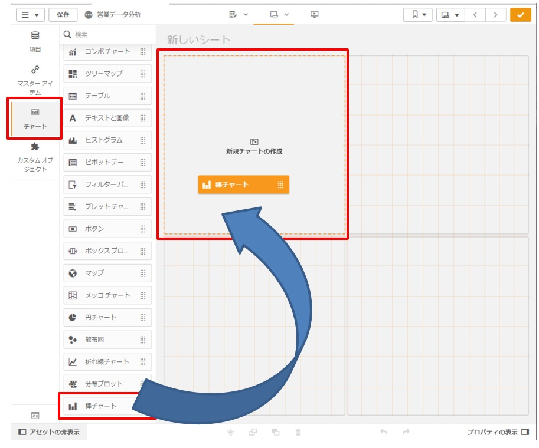
Task: Open the bookmarks dropdown
Action: pyautogui.click(x=417, y=15)
